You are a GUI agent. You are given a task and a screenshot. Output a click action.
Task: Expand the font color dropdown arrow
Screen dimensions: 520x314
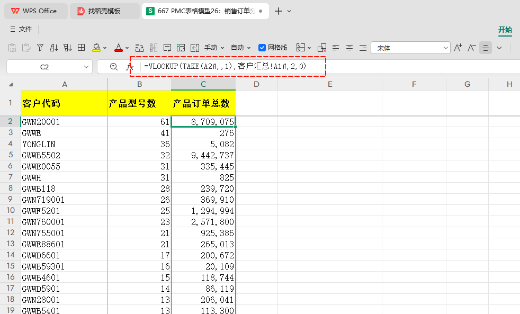[x=127, y=48]
